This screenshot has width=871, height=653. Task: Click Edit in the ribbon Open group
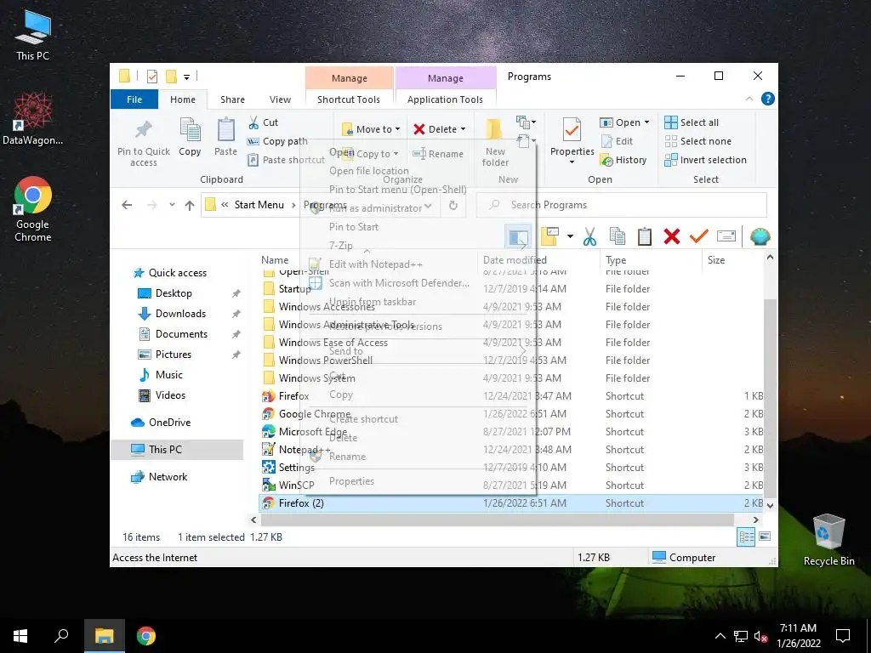point(618,141)
